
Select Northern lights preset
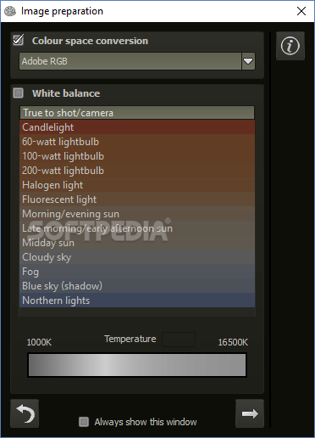137,300
